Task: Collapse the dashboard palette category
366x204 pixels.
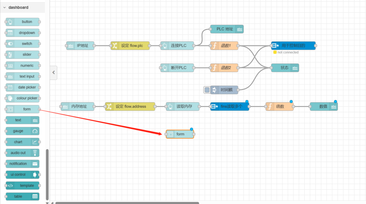Action: point(5,7)
